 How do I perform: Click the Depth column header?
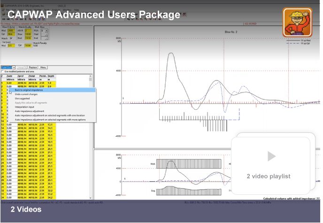point(51,76)
